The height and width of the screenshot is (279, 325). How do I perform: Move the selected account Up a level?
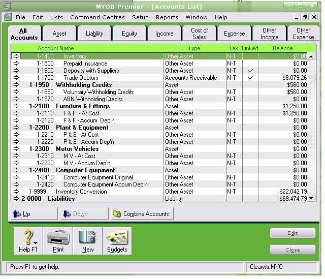point(34,213)
